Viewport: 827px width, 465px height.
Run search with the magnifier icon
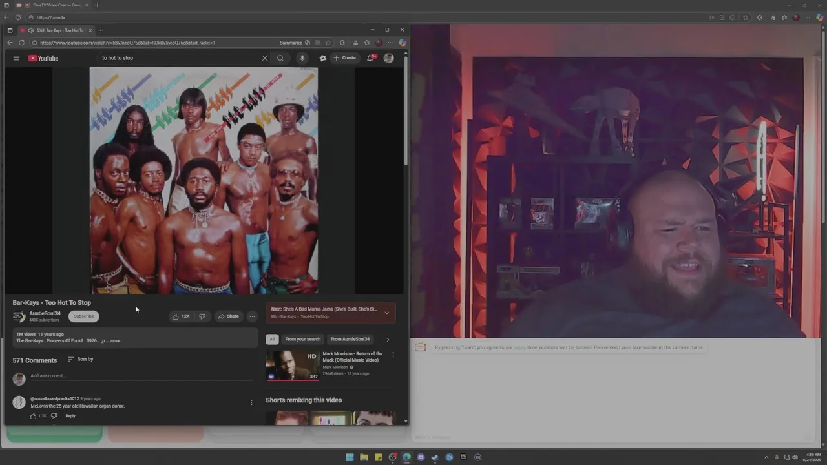pos(280,58)
